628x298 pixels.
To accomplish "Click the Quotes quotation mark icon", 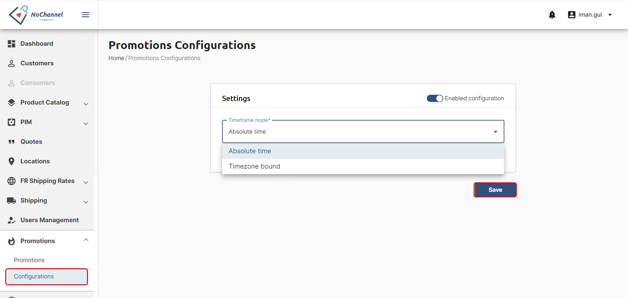I will 11,142.
